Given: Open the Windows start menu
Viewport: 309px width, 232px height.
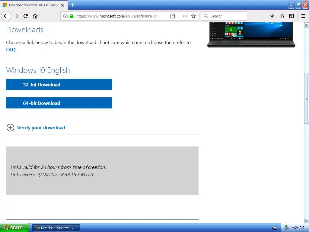Looking at the screenshot, I should (14, 227).
